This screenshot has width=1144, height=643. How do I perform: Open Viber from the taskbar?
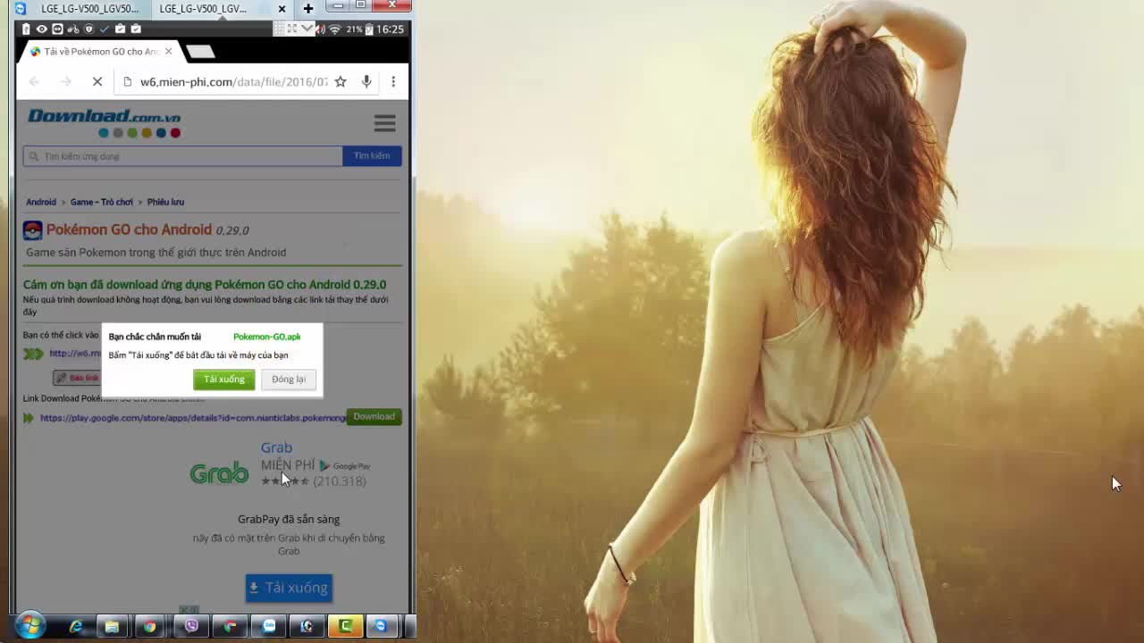point(190,627)
